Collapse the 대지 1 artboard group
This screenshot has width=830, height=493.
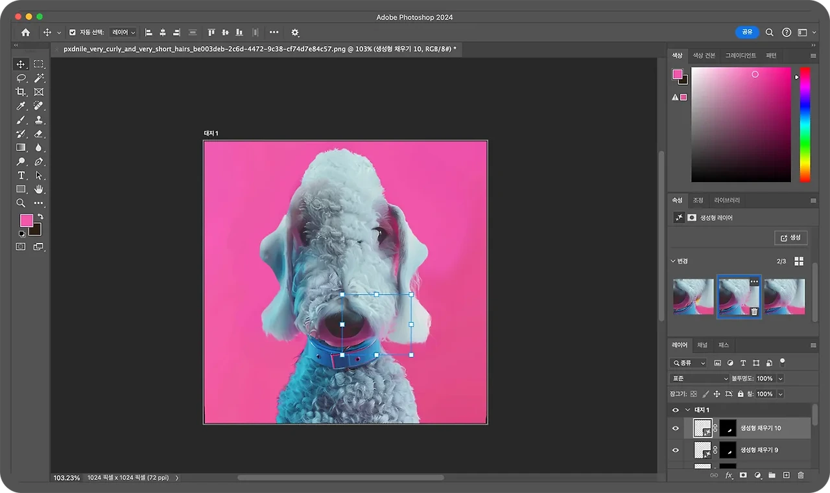(687, 410)
